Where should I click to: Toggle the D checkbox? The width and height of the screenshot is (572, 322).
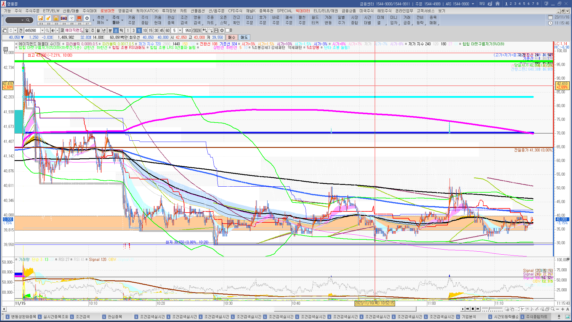pos(228,30)
